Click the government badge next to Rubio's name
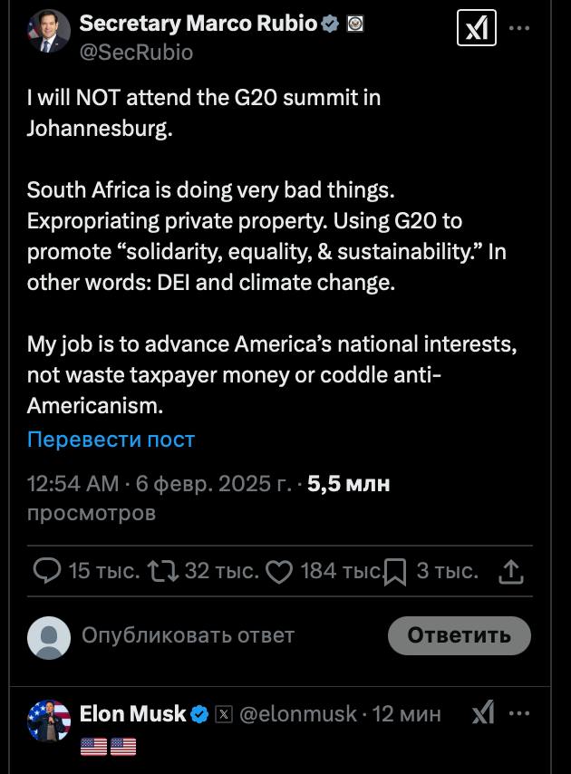 (x=355, y=24)
